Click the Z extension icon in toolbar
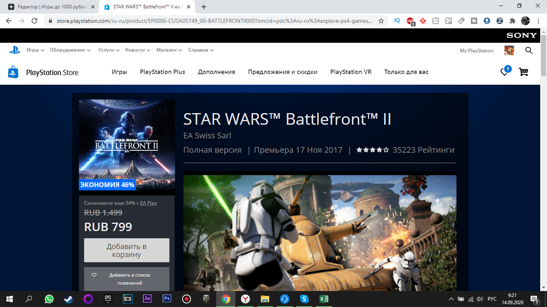 pyautogui.click(x=500, y=20)
